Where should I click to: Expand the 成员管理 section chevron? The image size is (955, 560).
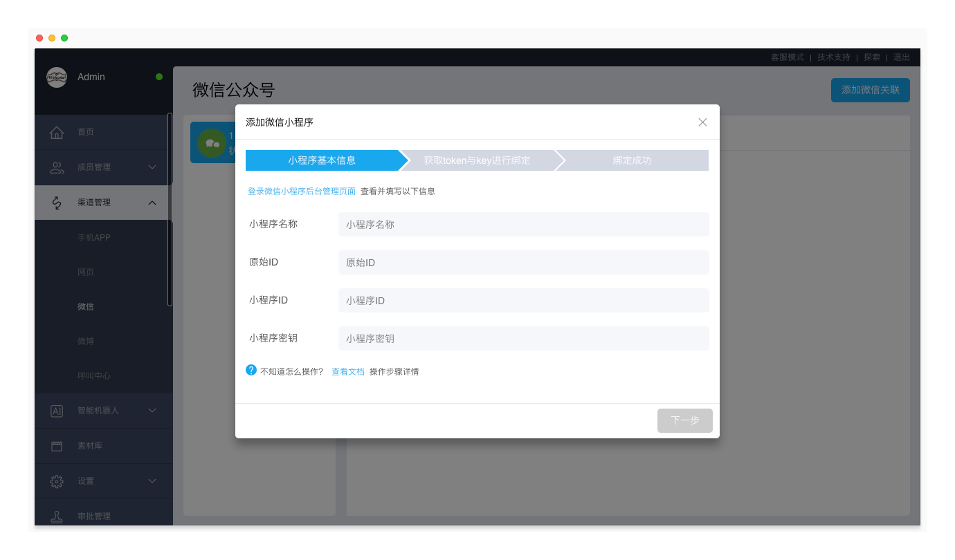point(152,167)
